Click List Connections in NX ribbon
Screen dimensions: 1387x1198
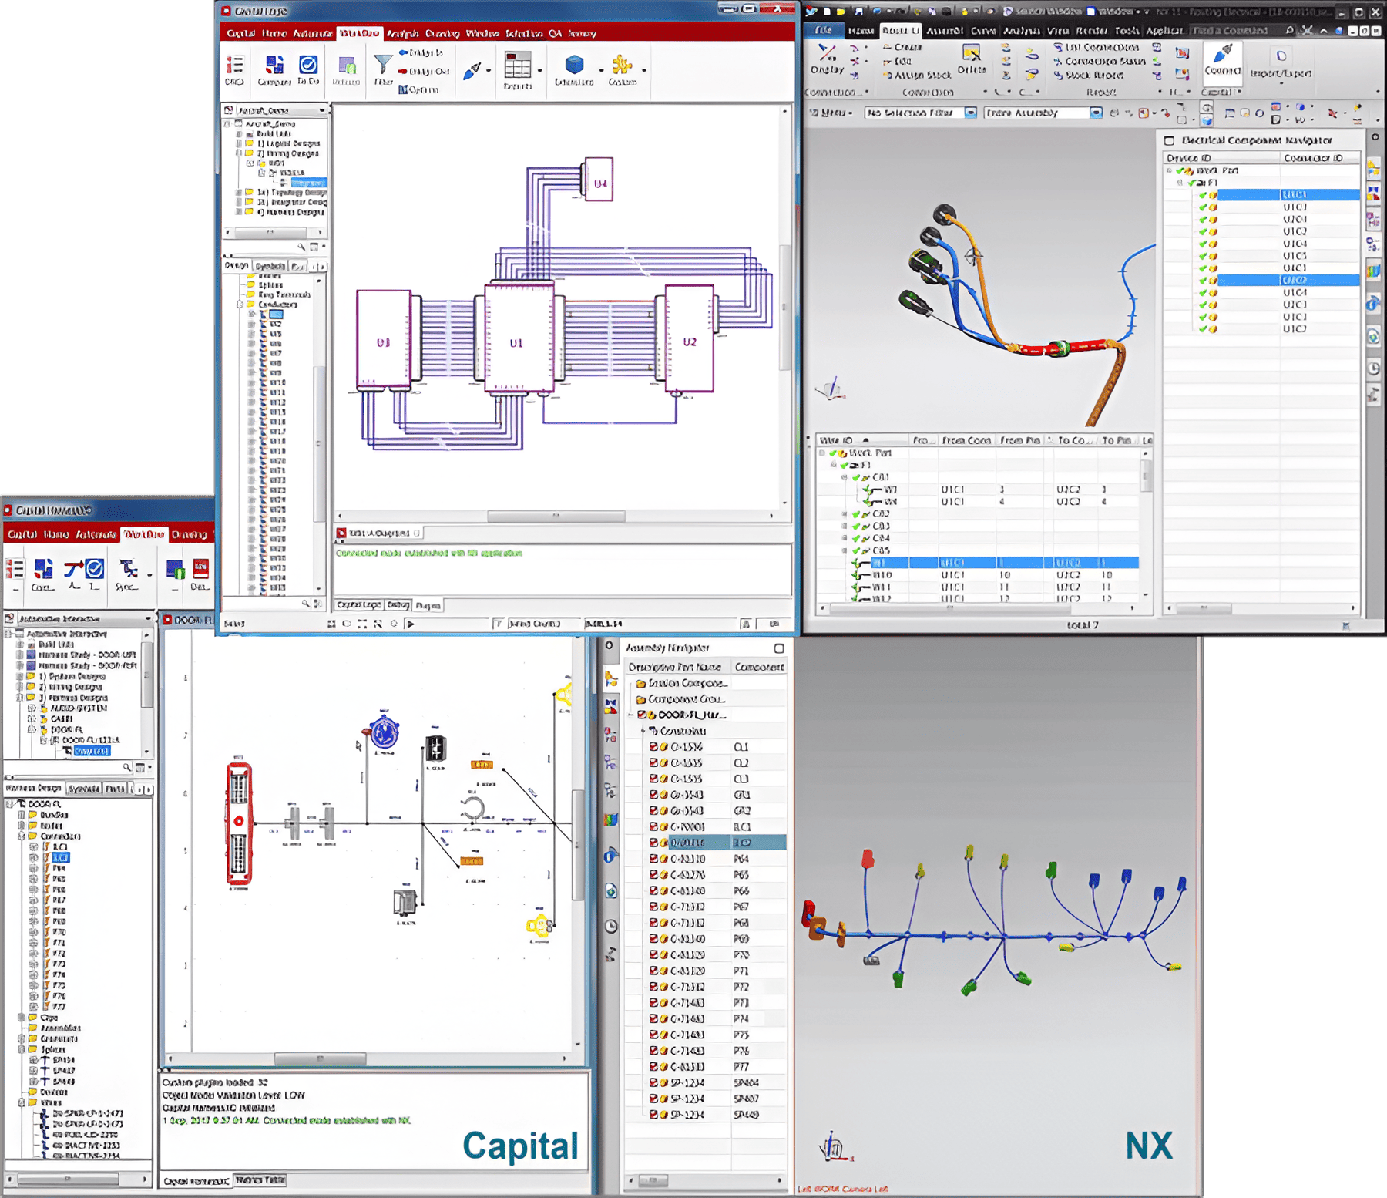click(x=1096, y=47)
